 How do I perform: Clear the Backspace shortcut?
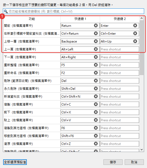96,41
